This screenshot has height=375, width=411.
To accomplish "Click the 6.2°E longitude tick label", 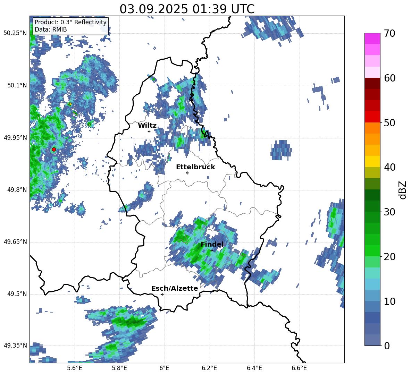I will [x=209, y=368].
